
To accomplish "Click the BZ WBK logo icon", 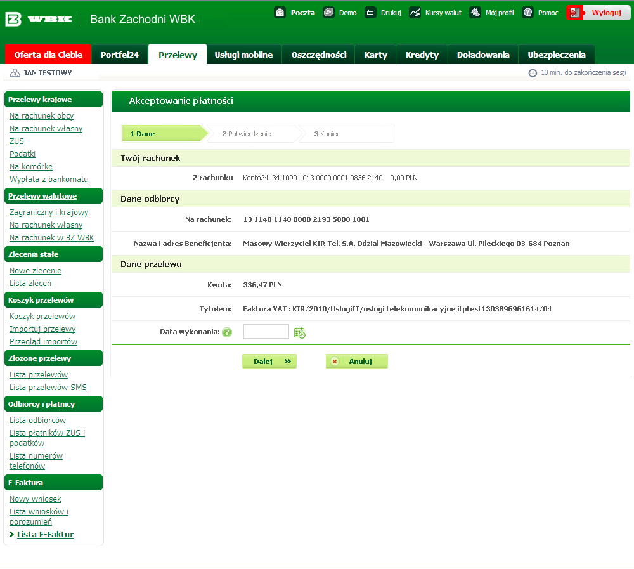I will [13, 19].
